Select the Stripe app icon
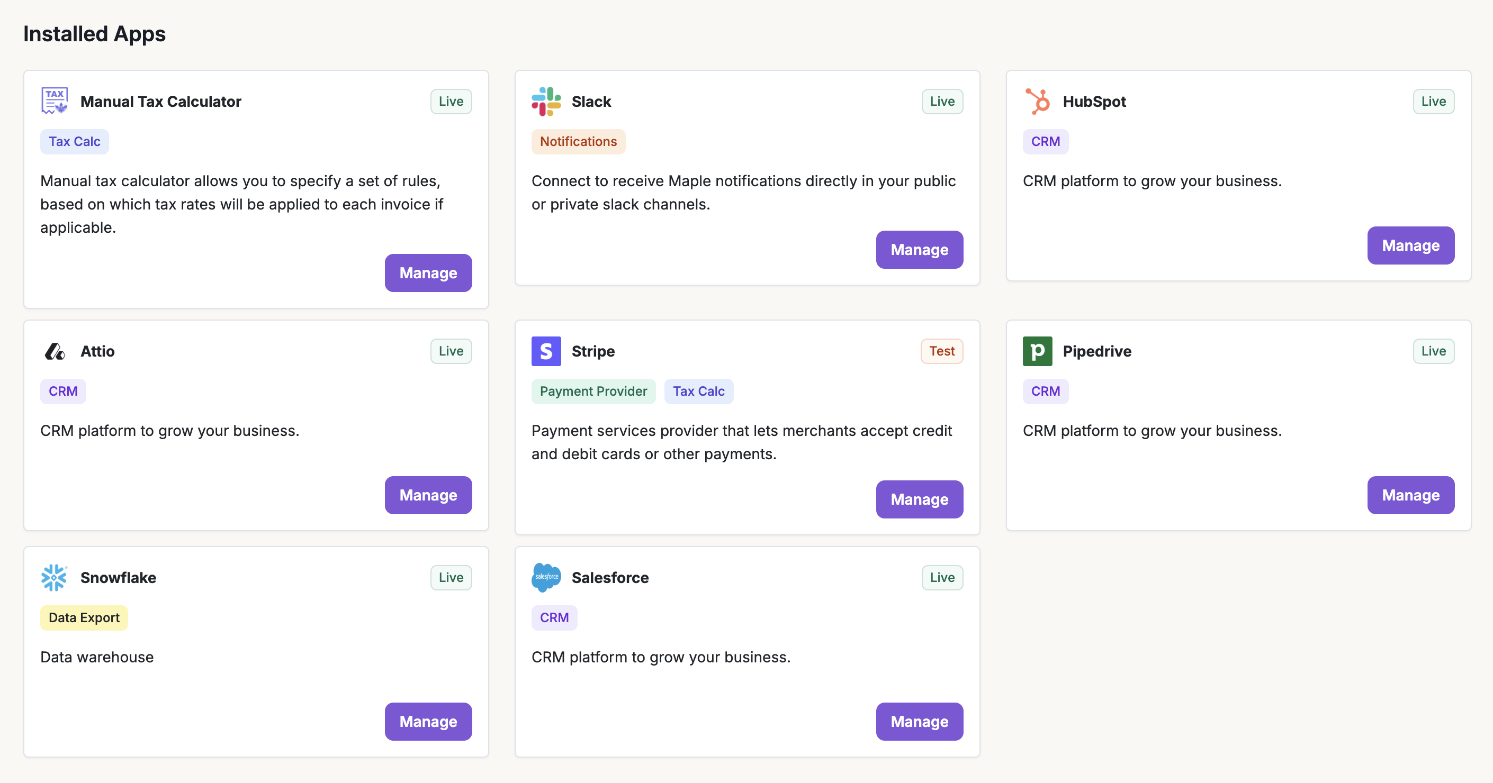The image size is (1493, 783). click(x=546, y=351)
